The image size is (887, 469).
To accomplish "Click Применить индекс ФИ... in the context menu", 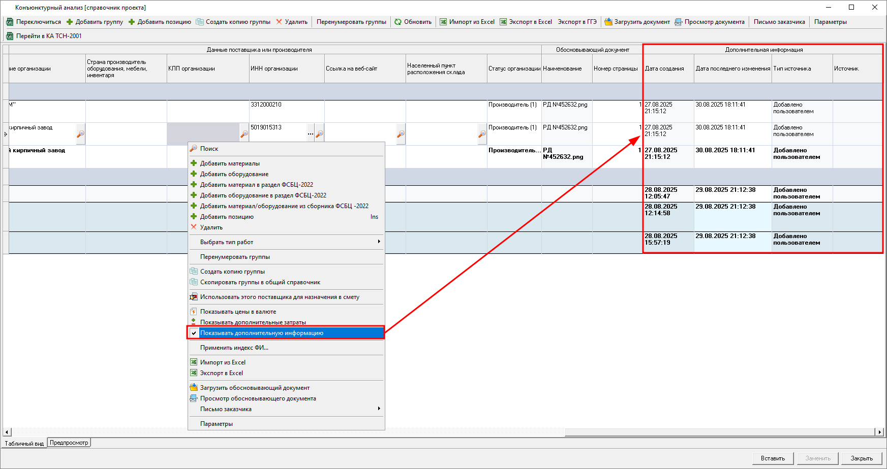I will (x=286, y=348).
